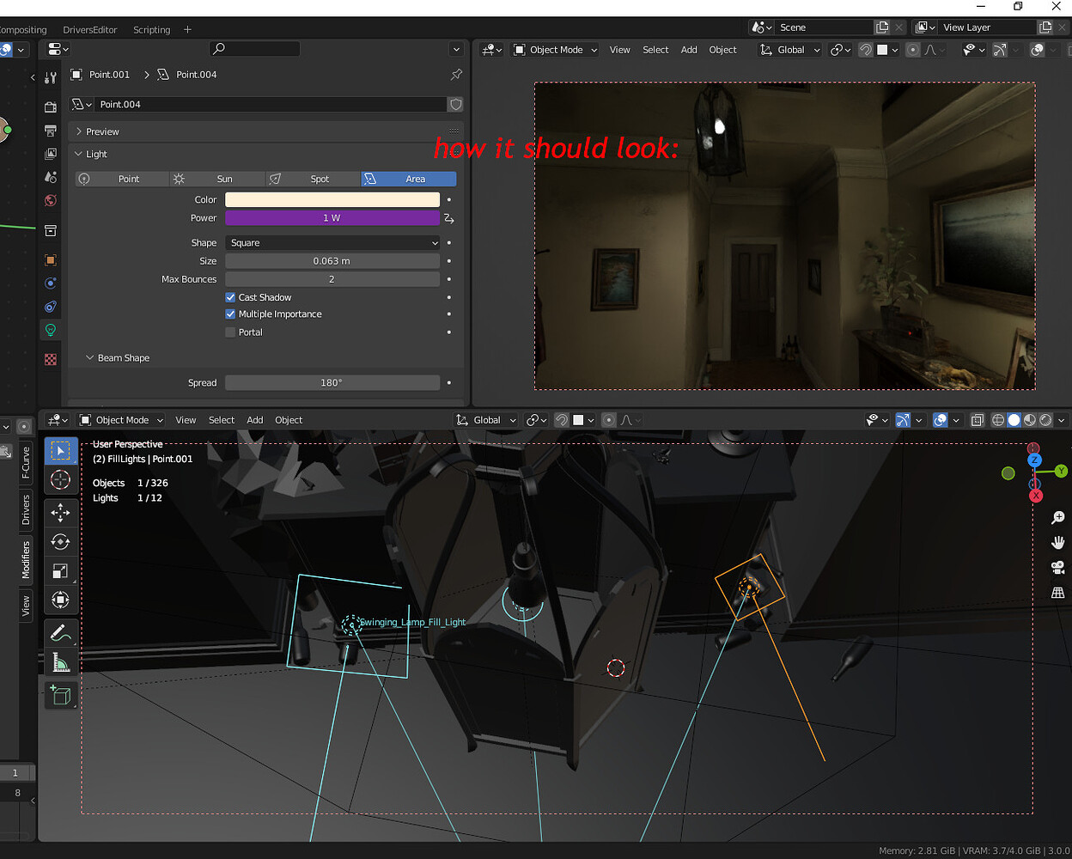Select the Select Box tool
Image resolution: width=1072 pixels, height=859 pixels.
(x=60, y=451)
